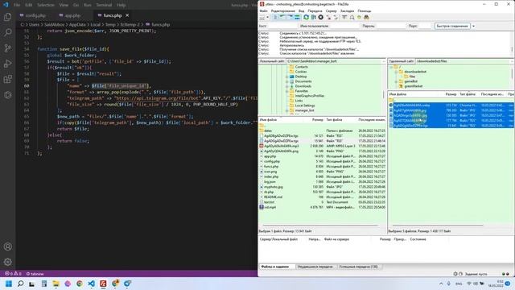
Task: Sort local files by the Размер column
Action: [x=317, y=120]
